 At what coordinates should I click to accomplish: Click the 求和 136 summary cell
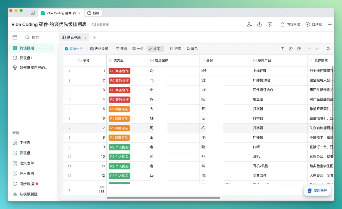[x=91, y=190]
